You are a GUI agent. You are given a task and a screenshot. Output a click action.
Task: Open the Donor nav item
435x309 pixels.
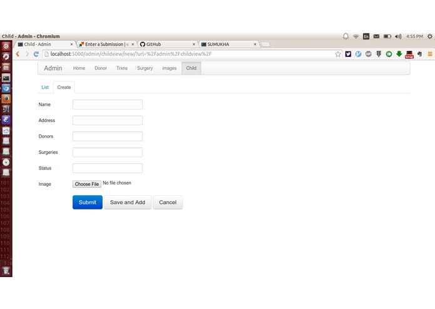tap(101, 68)
